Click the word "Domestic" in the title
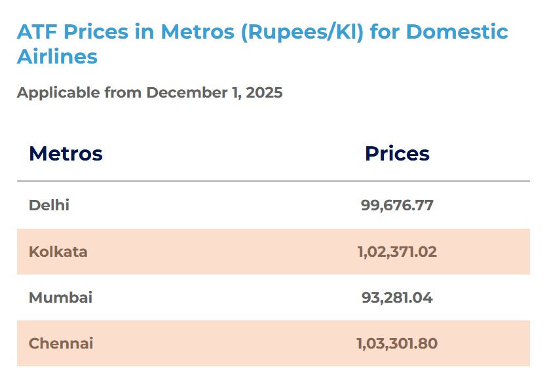549x382 pixels. tap(458, 31)
